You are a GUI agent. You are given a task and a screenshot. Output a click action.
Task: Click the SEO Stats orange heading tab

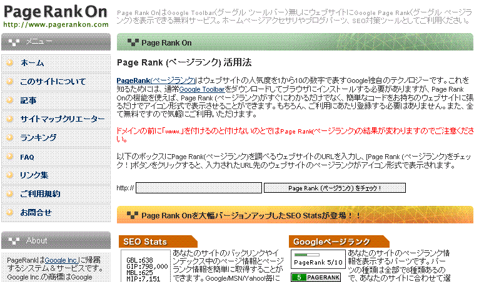pyautogui.click(x=158, y=241)
